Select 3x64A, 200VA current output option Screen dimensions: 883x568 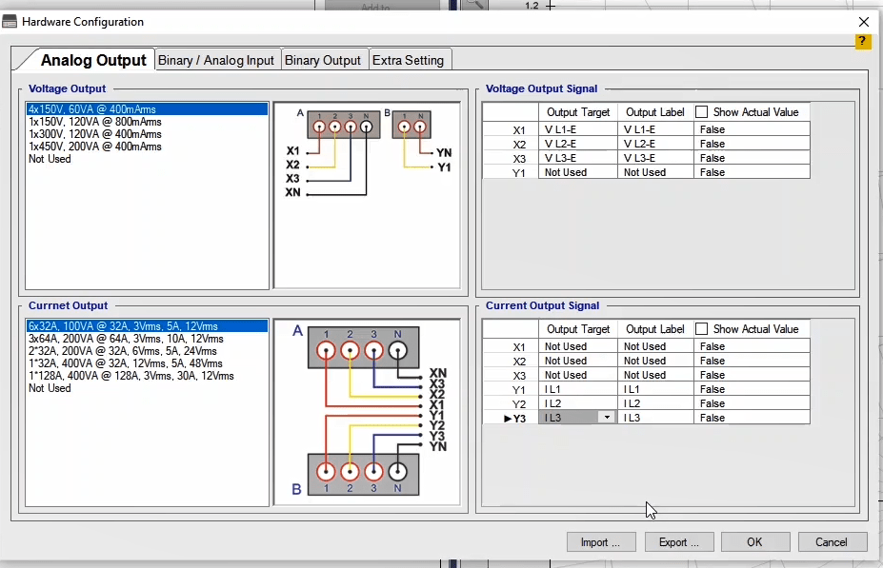[126, 339]
